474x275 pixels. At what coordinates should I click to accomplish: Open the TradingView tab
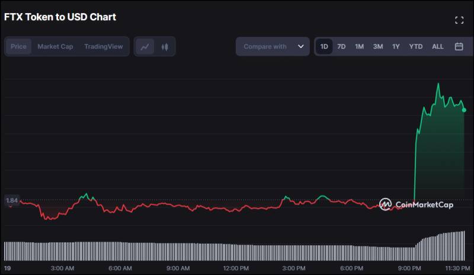[x=103, y=47]
